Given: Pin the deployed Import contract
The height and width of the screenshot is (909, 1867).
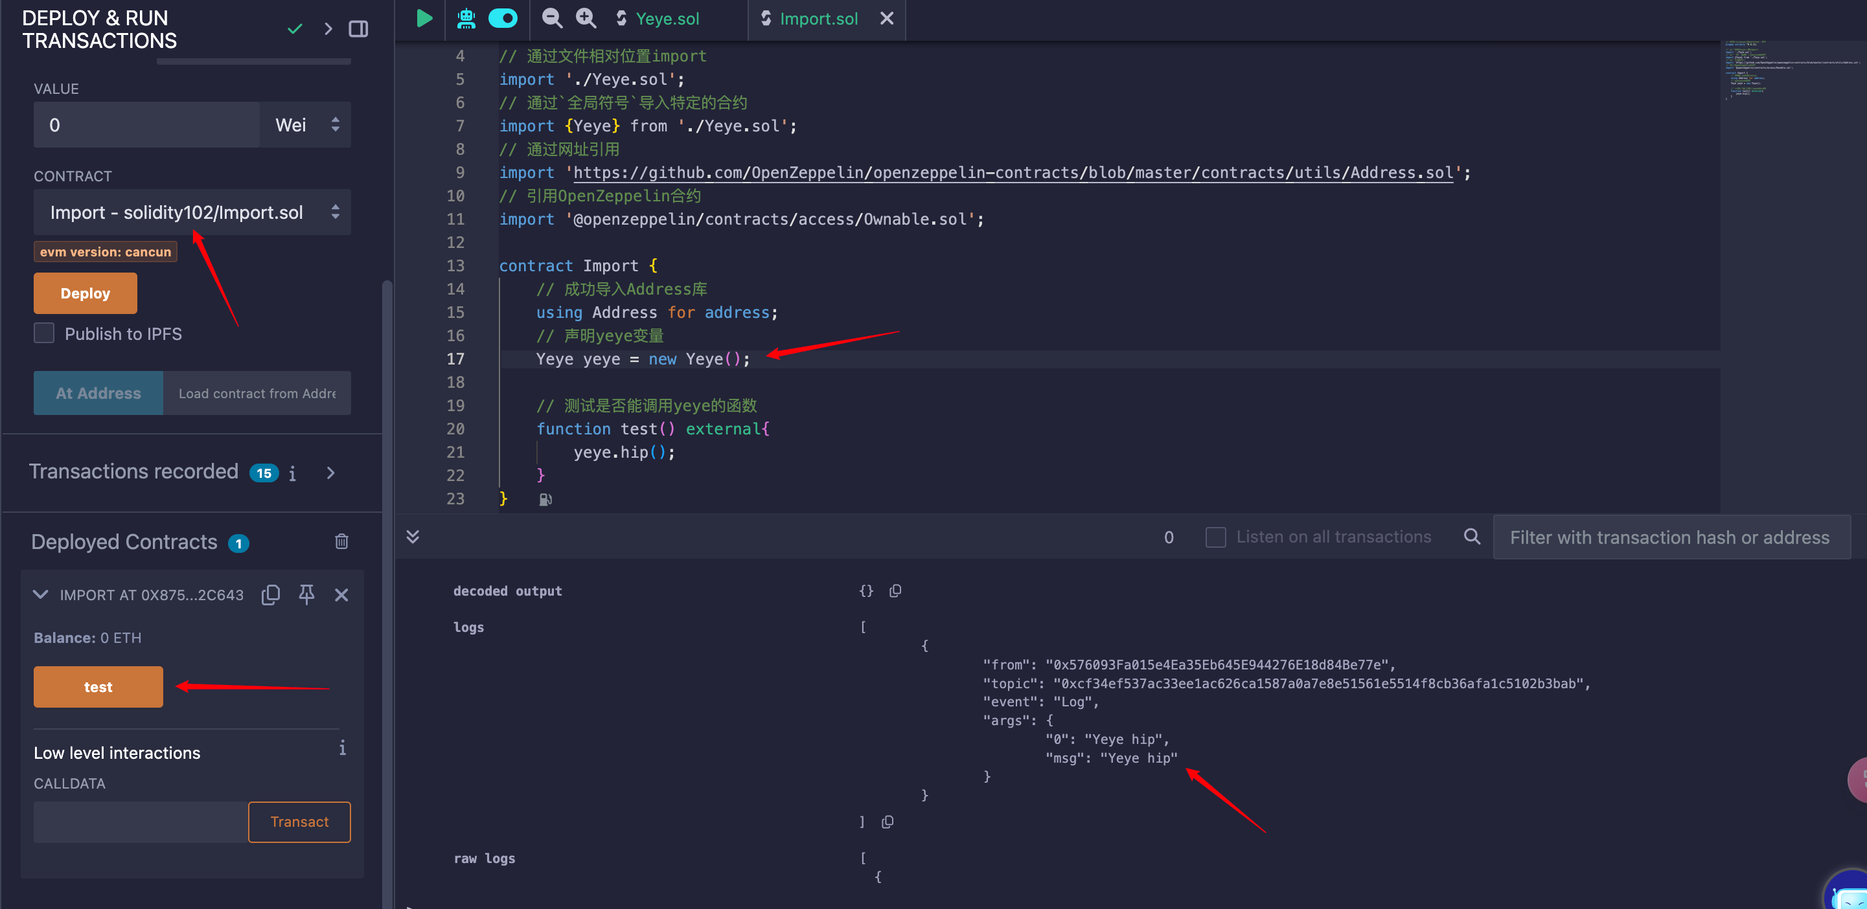Looking at the screenshot, I should click(306, 594).
